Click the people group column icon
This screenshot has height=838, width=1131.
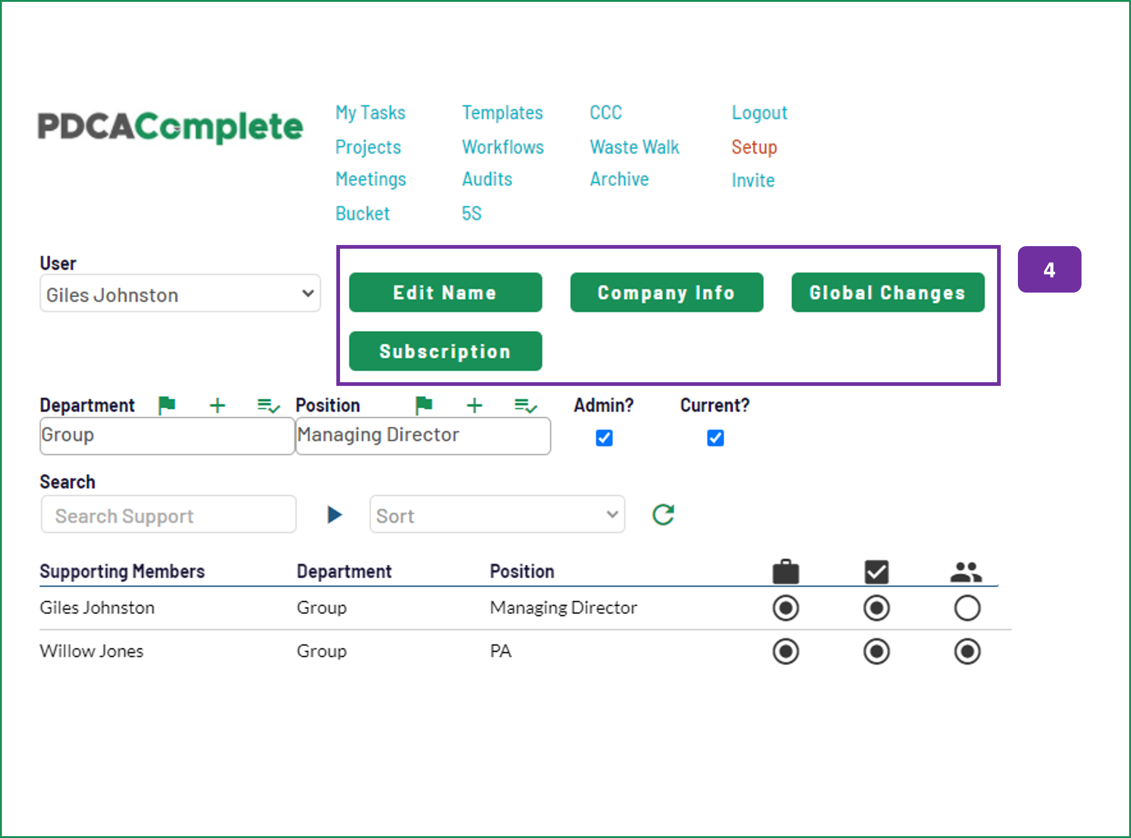pos(966,572)
